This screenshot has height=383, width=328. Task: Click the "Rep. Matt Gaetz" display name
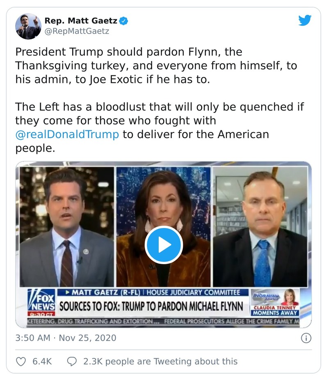pos(80,21)
